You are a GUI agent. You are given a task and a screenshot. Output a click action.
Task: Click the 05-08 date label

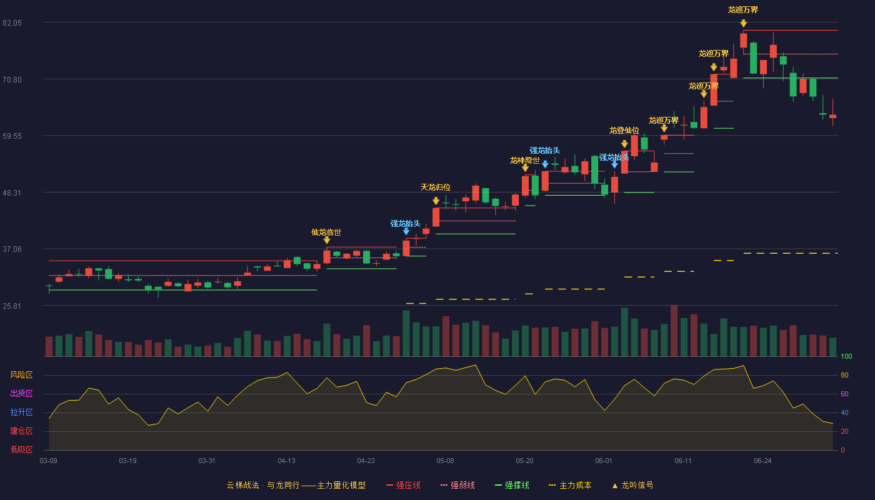pyautogui.click(x=445, y=461)
